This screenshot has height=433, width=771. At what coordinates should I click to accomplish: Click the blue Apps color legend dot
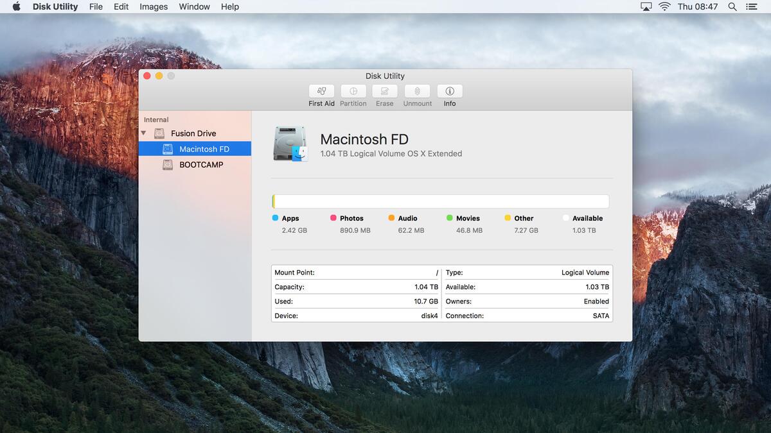coord(275,218)
